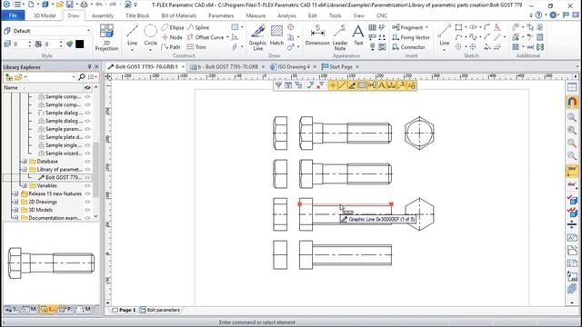The width and height of the screenshot is (582, 327).
Task: Toggle visibility of Release 15 new features
Action: click(87, 193)
